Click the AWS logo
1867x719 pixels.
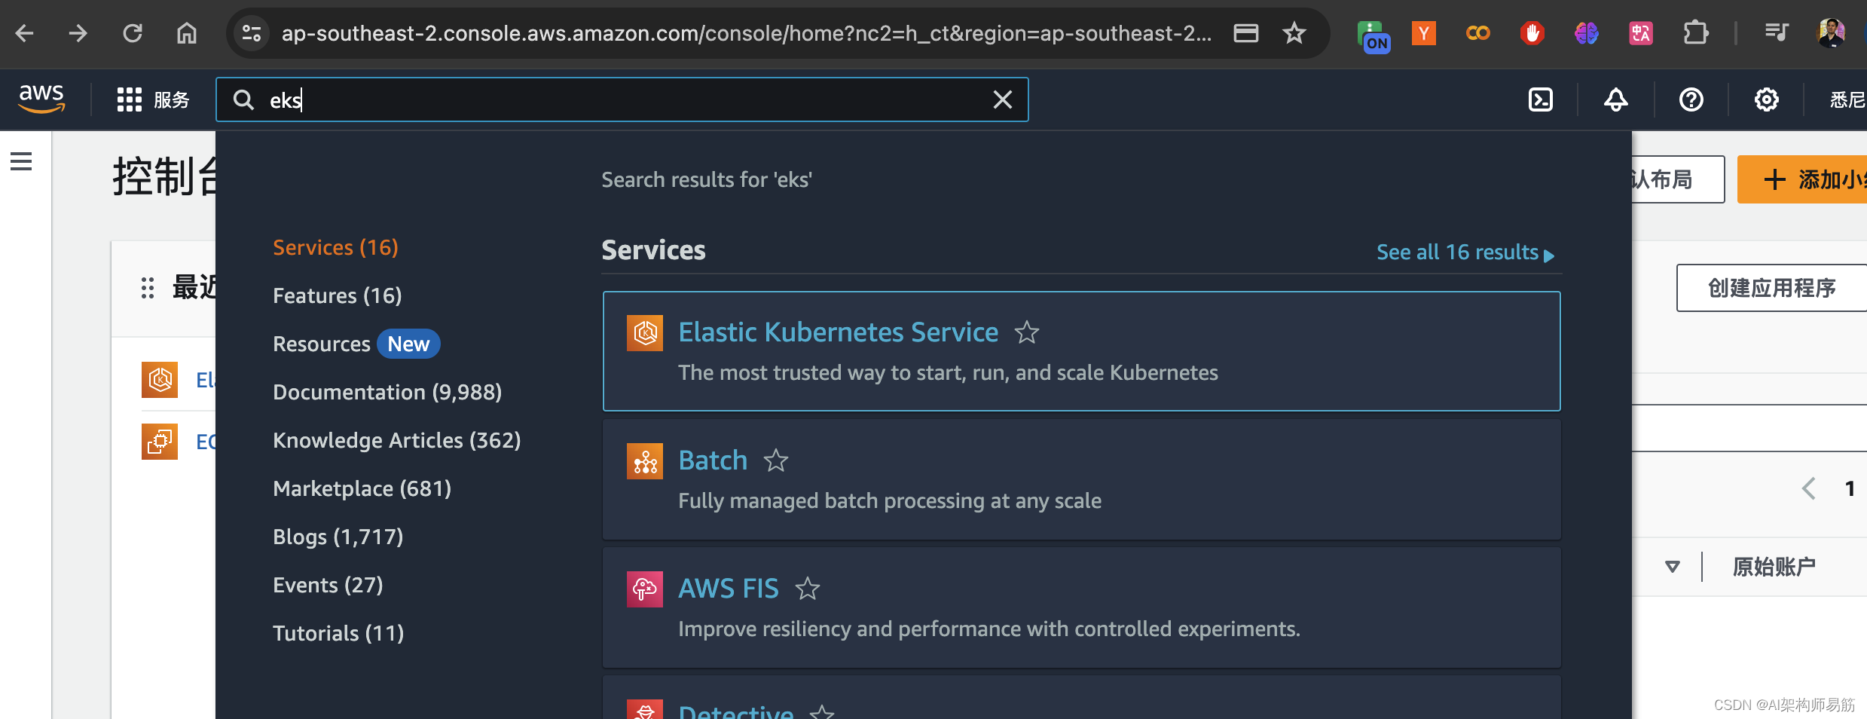click(x=41, y=99)
